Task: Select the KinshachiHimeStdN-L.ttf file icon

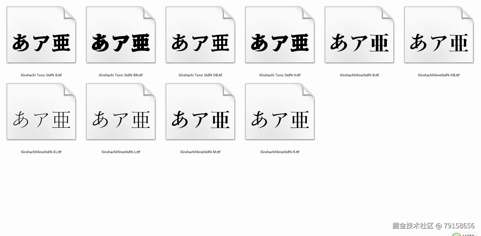Action: tap(121, 112)
